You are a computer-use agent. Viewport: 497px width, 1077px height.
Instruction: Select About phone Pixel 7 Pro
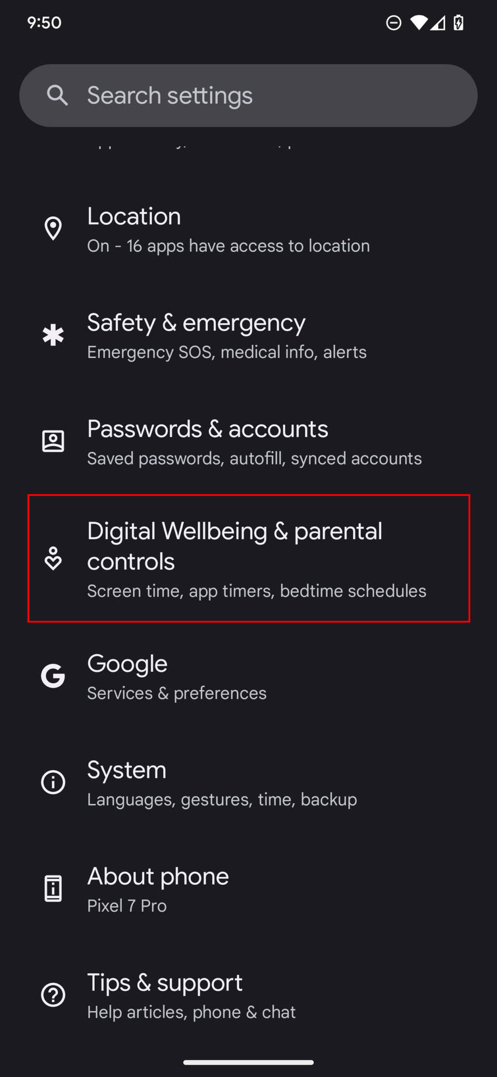point(248,889)
